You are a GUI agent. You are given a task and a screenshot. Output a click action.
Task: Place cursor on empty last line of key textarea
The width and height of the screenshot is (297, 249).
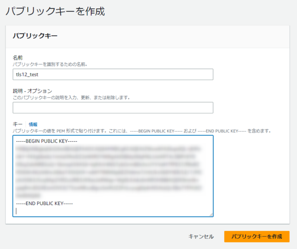113,211
